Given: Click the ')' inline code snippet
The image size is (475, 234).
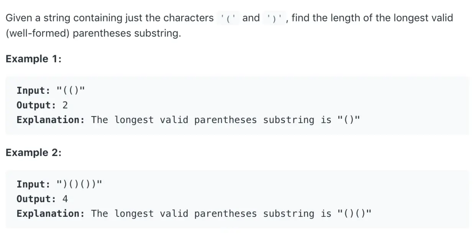Looking at the screenshot, I should tap(274, 18).
